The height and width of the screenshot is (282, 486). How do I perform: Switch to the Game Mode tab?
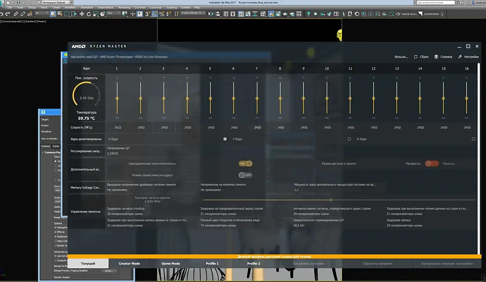(x=171, y=263)
